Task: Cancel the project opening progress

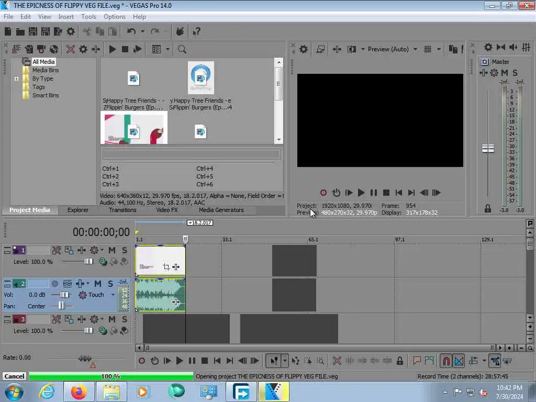Action: [x=14, y=376]
